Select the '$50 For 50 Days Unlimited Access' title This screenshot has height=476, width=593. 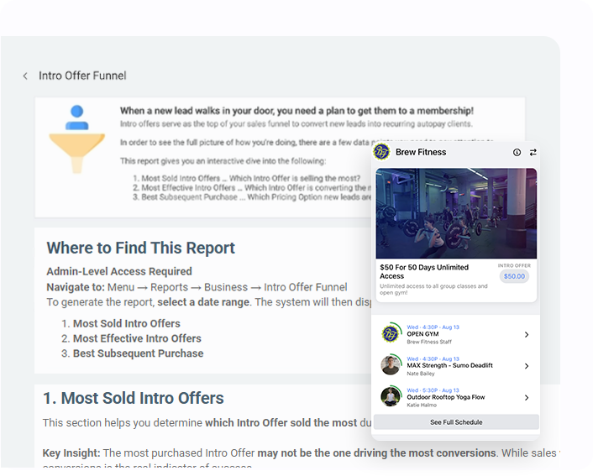click(424, 271)
